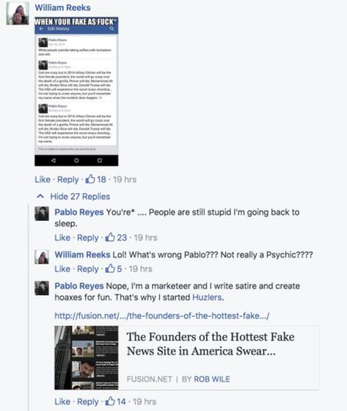
Task: Open the Huzlers page link
Action: [x=207, y=297]
